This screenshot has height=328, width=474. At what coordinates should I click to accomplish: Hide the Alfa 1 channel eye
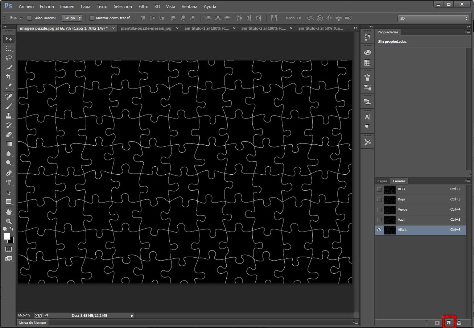tap(379, 230)
